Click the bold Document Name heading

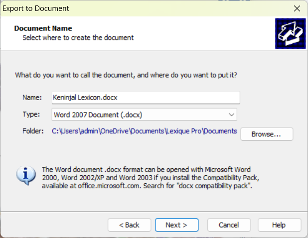[x=43, y=28]
